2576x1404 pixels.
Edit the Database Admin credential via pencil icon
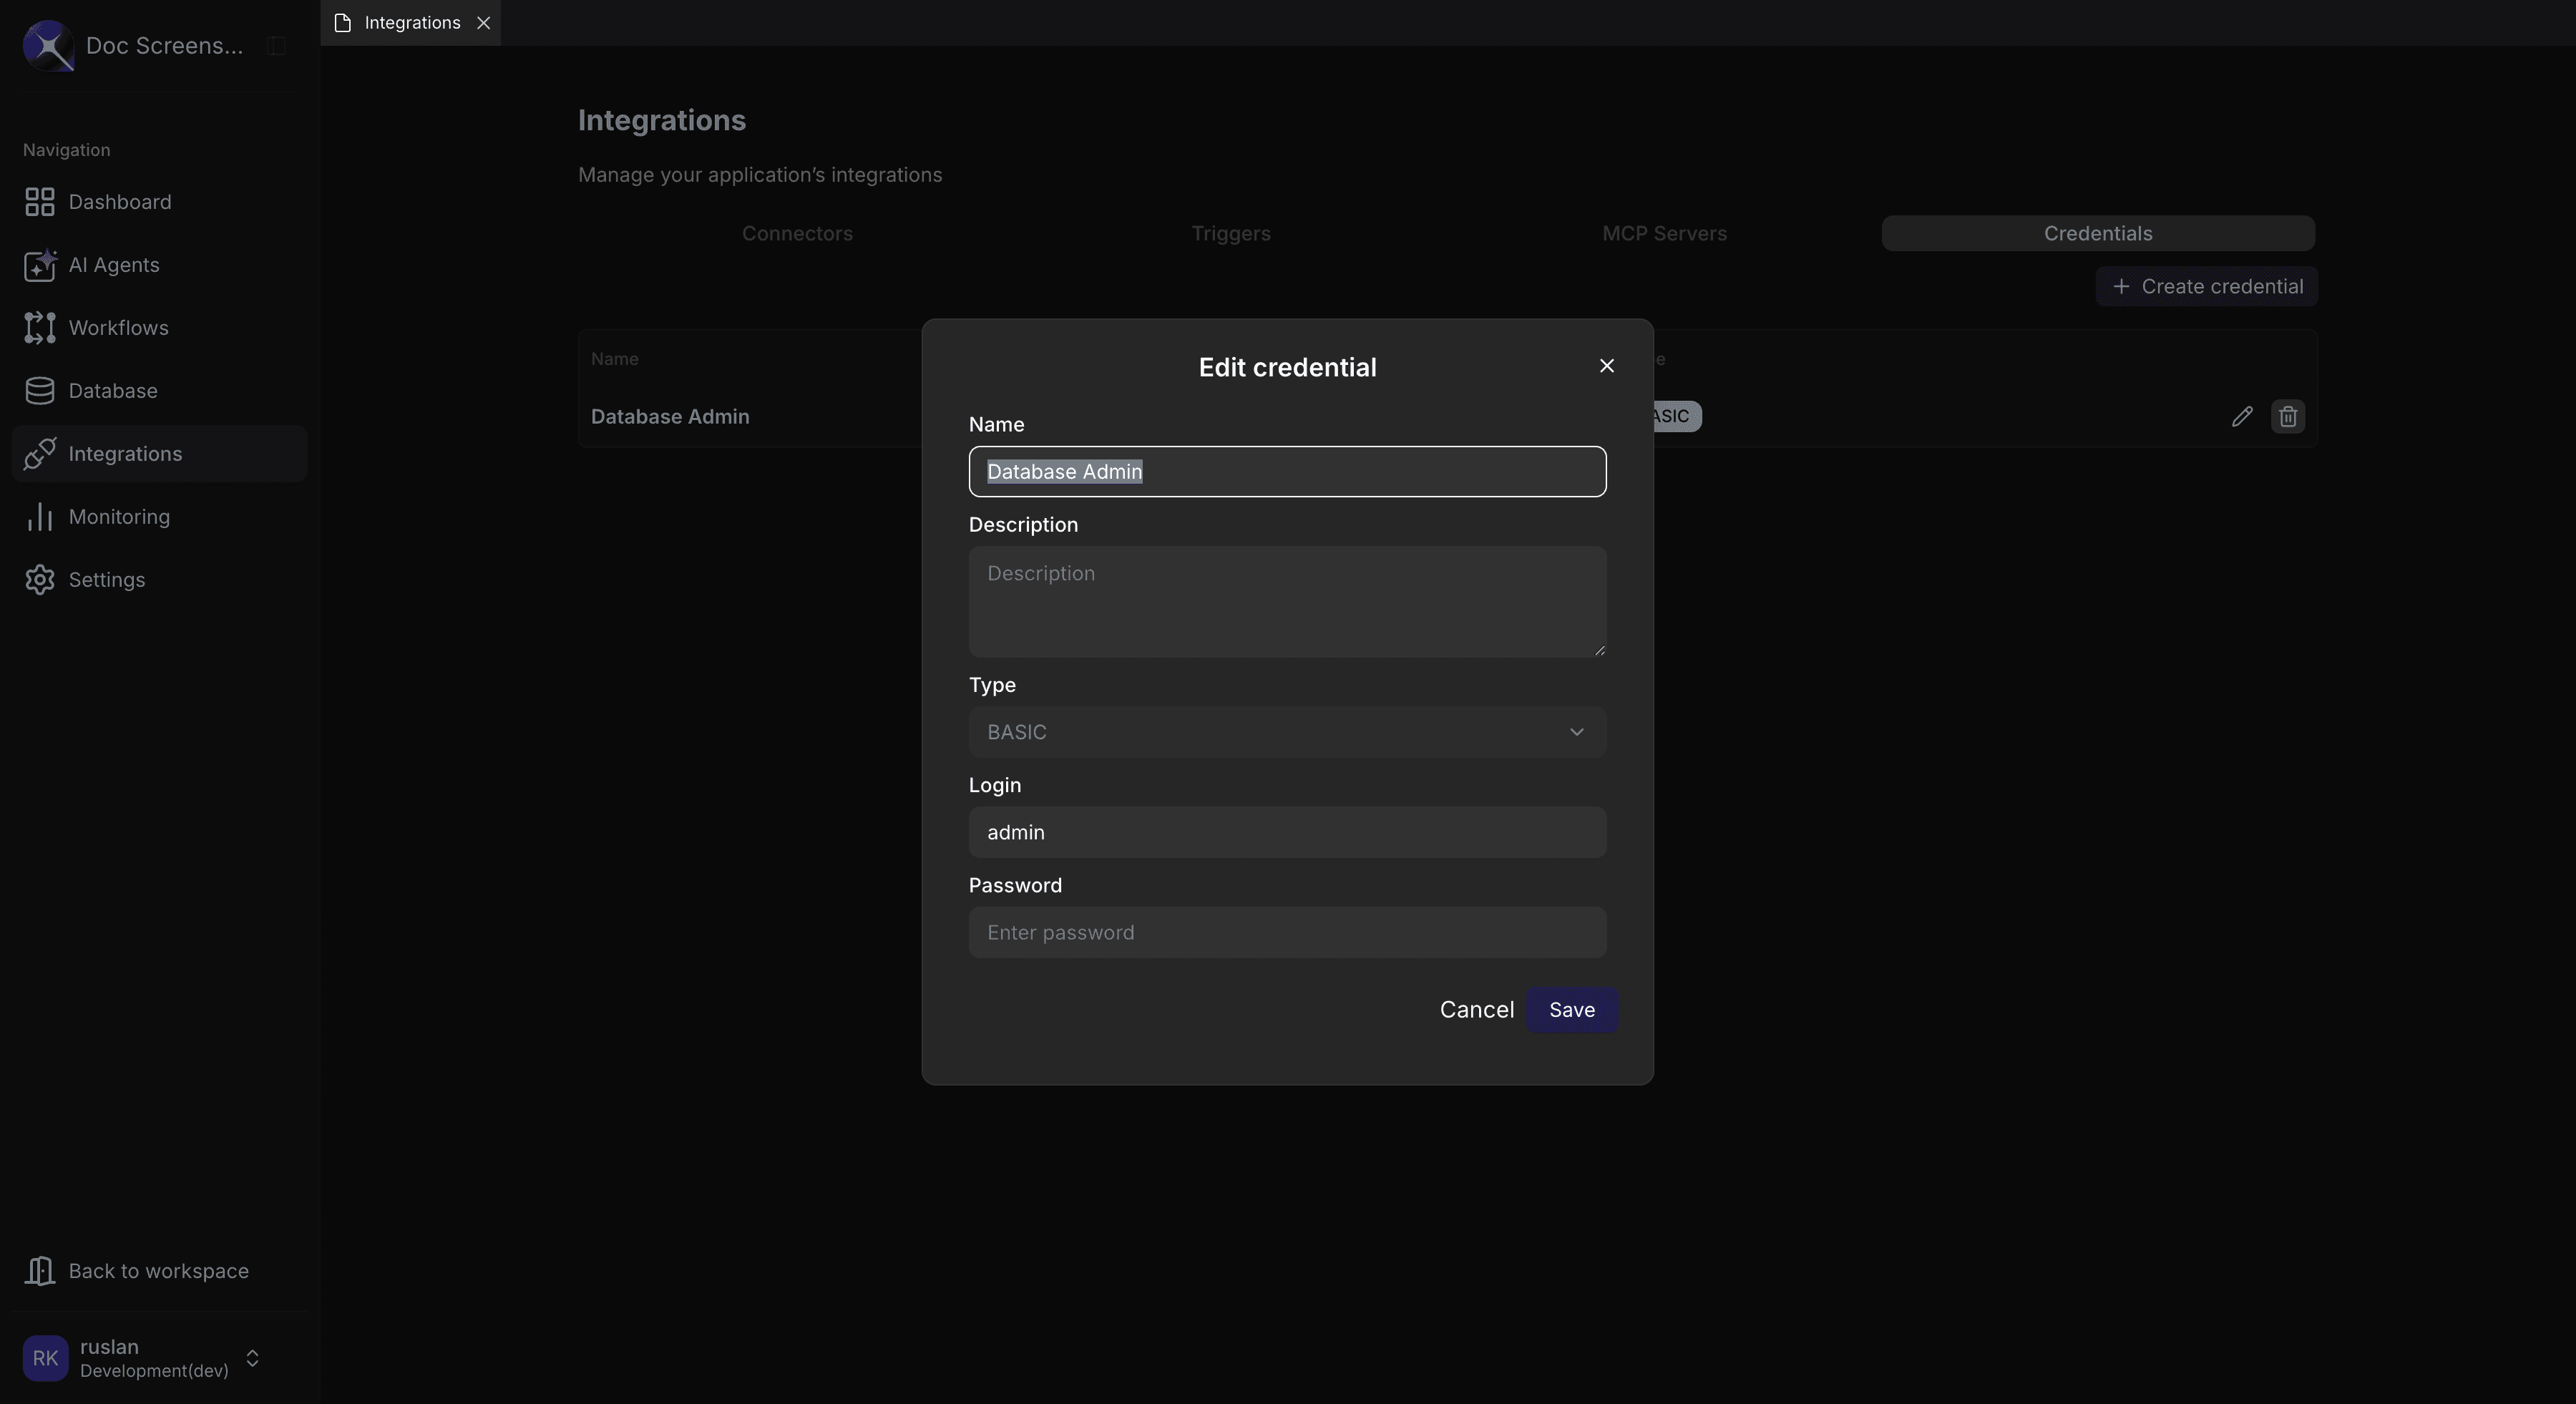(2242, 416)
